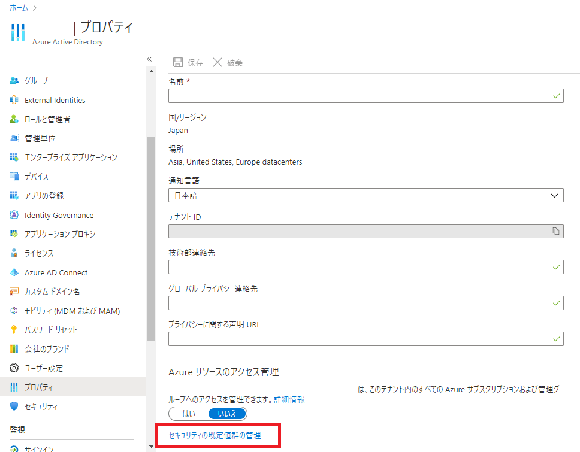
Task: Click the デバイス monitor icon
Action: (14, 176)
